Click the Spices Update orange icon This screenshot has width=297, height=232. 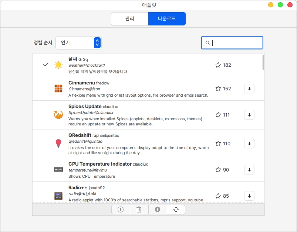58,115
